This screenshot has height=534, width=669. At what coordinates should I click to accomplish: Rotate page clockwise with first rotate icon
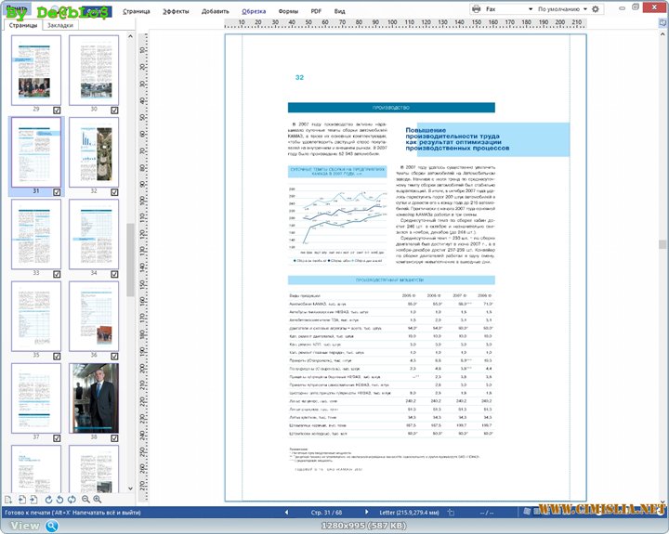click(x=49, y=500)
